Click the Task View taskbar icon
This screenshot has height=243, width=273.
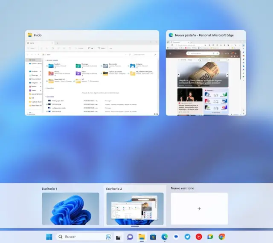(119, 237)
